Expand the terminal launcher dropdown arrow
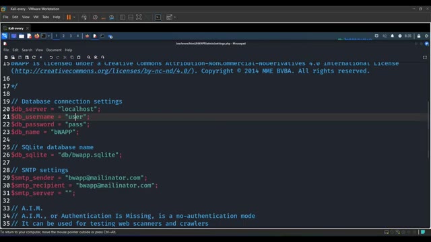The width and height of the screenshot is (431, 242). [x=48, y=36]
